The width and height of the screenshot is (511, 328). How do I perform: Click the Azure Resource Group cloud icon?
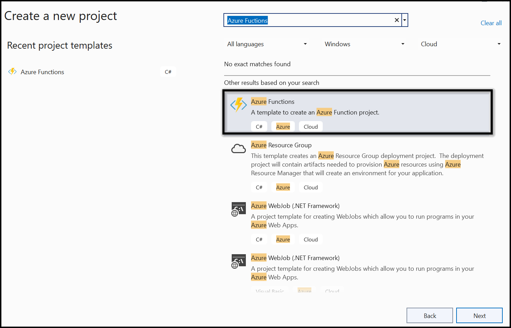click(x=238, y=148)
